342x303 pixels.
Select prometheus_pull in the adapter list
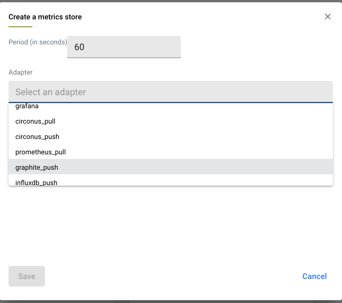[40, 152]
